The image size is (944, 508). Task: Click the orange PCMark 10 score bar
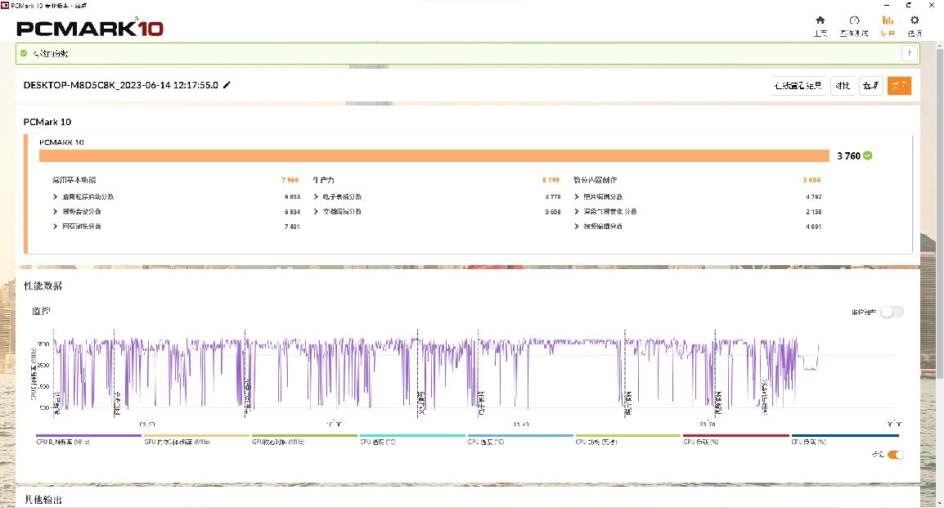point(434,156)
